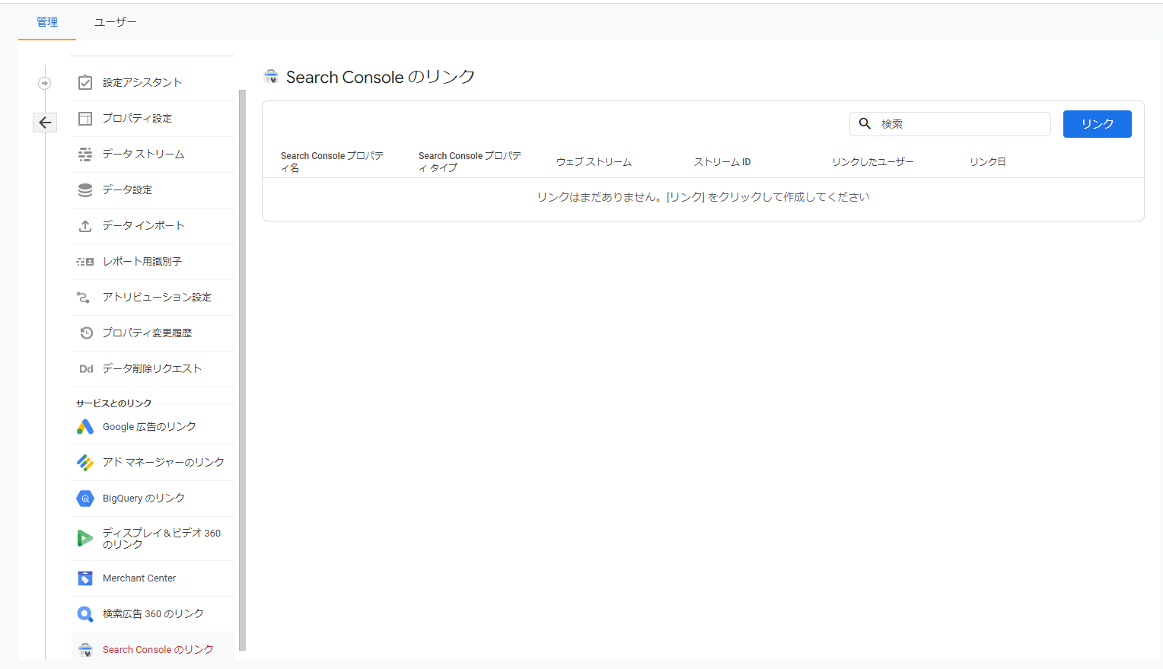Click the Search Console sidebar icon
Screen dimensions: 1163x669
pyautogui.click(x=85, y=650)
